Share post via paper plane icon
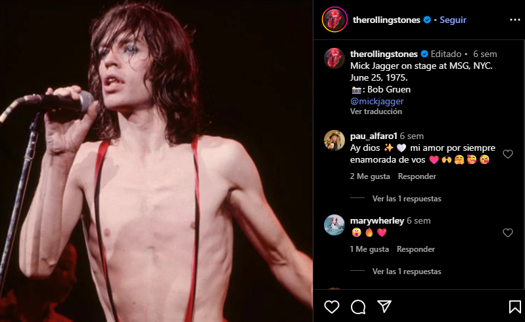 click(x=384, y=307)
